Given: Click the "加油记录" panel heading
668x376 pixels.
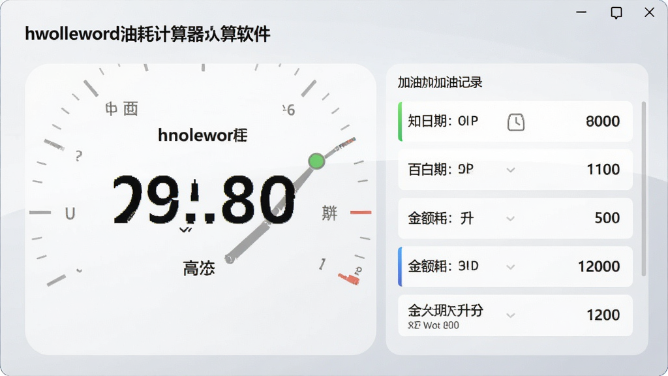Looking at the screenshot, I should click(440, 82).
